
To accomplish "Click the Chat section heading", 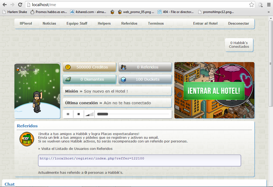I will [10, 184].
